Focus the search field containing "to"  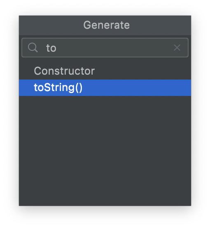(105, 48)
